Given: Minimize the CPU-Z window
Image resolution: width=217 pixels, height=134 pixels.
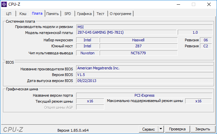Looking at the screenshot, I should pyautogui.click(x=178, y=4).
